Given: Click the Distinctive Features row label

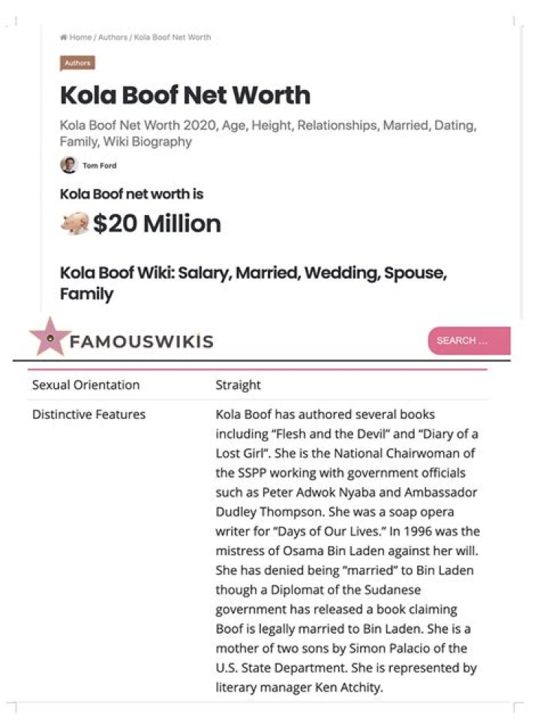Looking at the screenshot, I should 88,414.
